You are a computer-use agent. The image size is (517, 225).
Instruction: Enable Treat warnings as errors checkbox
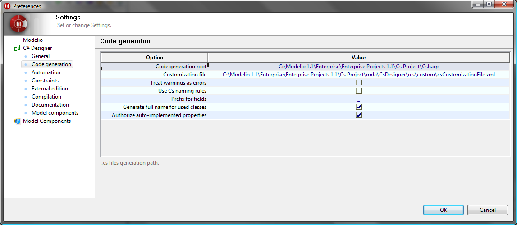[359, 82]
